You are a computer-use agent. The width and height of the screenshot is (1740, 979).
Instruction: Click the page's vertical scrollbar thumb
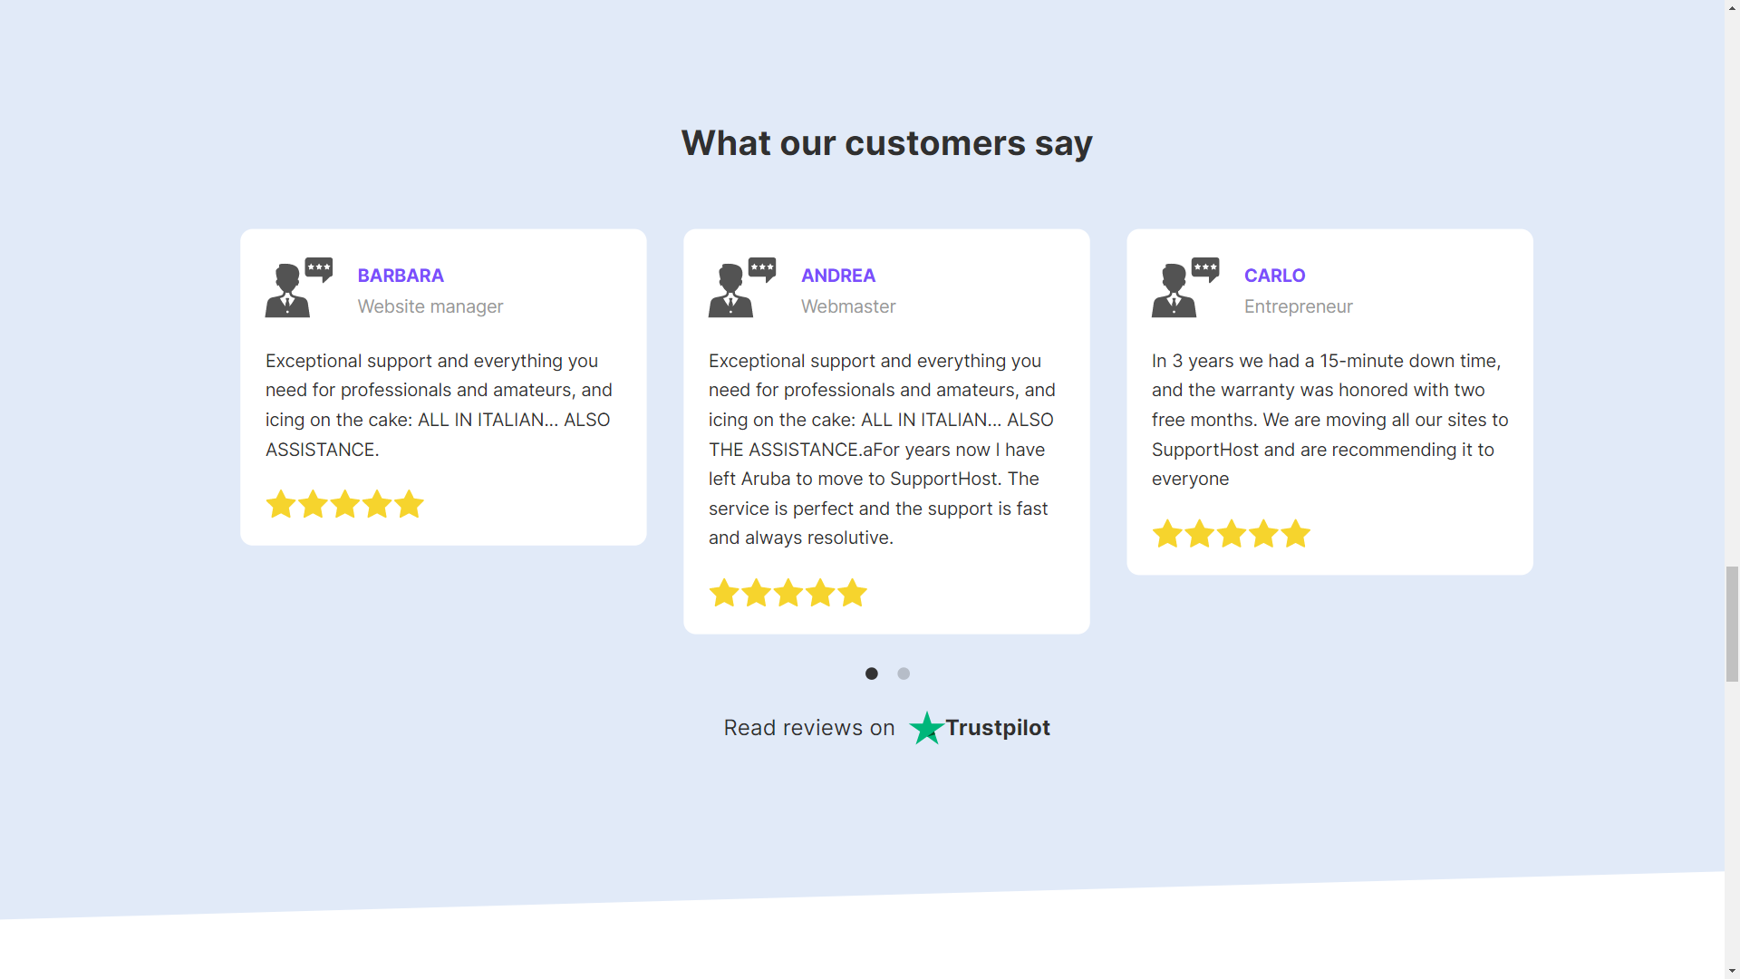[1732, 624]
